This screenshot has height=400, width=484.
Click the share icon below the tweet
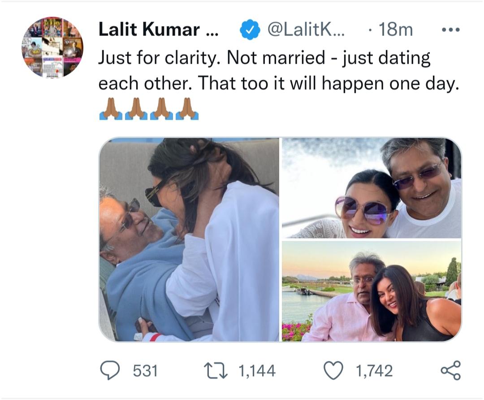[x=450, y=371]
